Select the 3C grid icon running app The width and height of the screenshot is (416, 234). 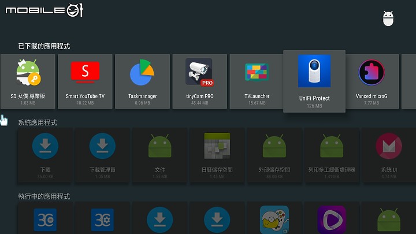(45, 218)
